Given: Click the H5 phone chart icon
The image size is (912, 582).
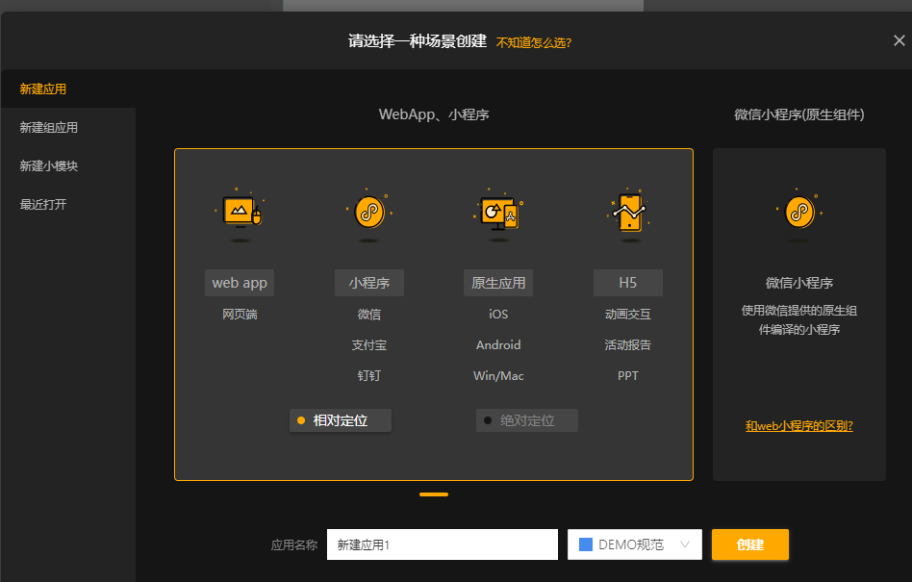Looking at the screenshot, I should pos(628,213).
